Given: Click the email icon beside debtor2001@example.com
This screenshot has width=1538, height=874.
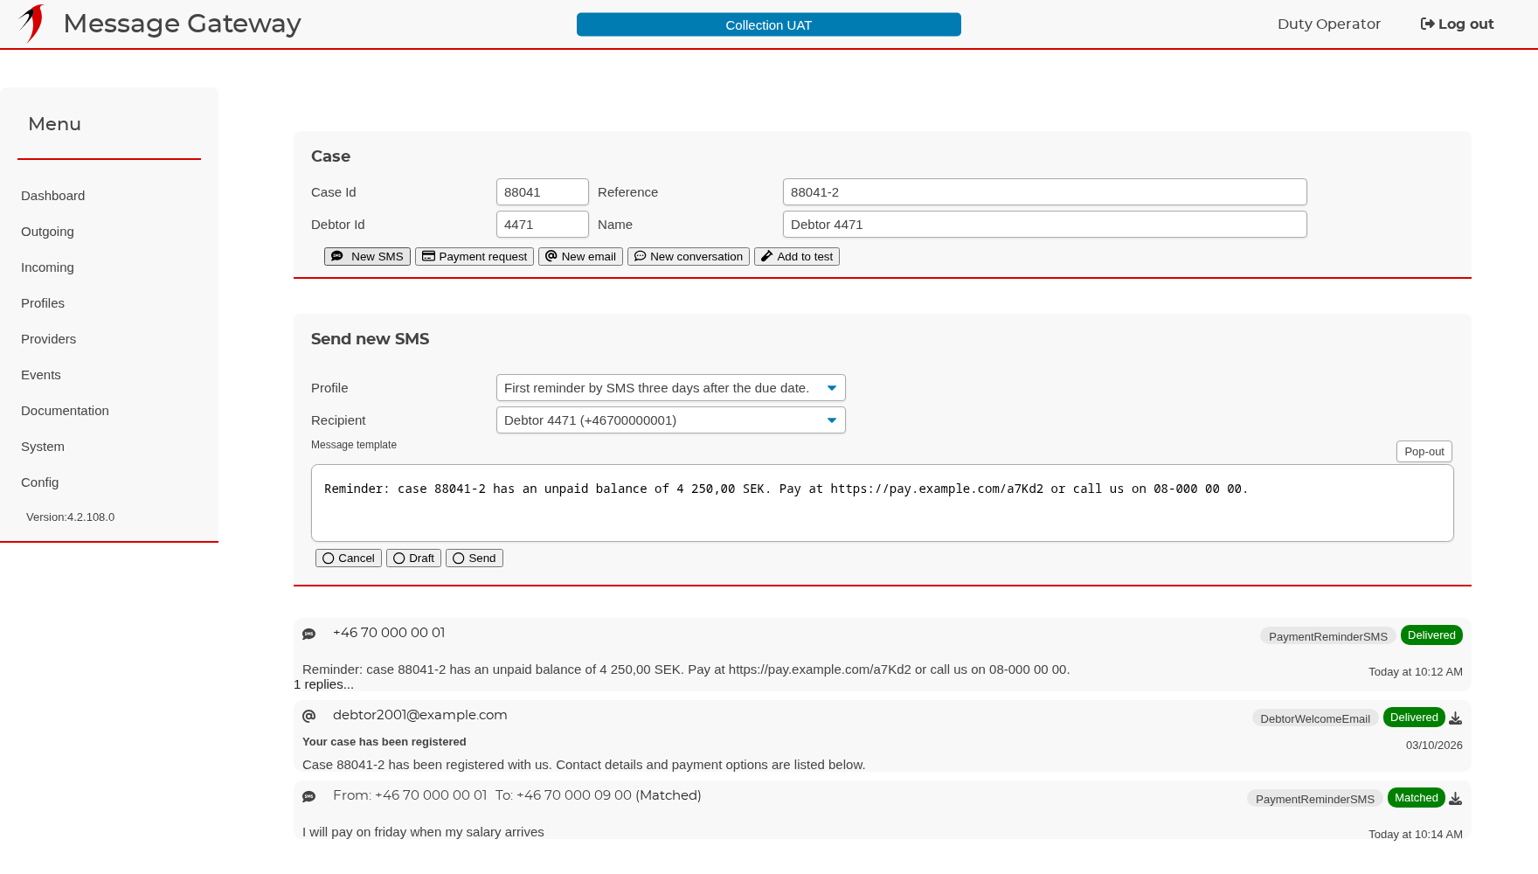Looking at the screenshot, I should tap(308, 716).
